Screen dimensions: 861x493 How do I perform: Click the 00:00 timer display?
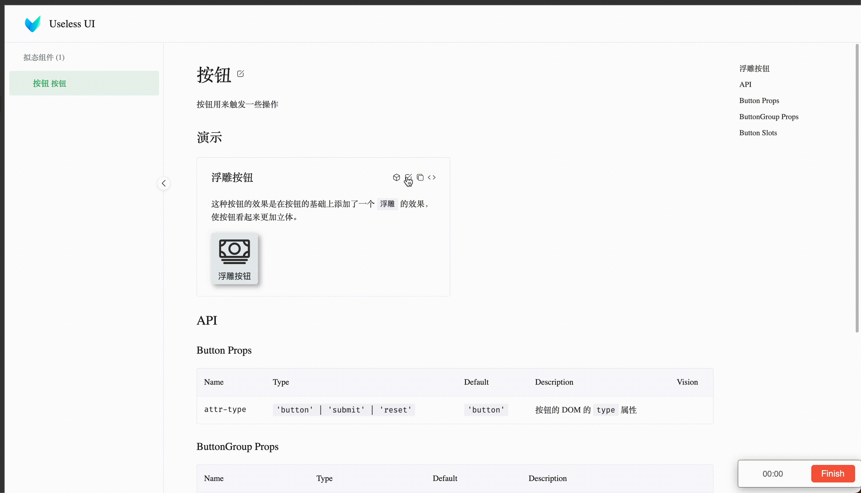pos(772,473)
